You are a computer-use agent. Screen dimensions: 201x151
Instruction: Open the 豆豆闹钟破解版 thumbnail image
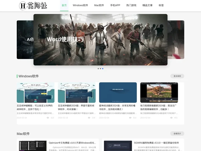(36, 93)
